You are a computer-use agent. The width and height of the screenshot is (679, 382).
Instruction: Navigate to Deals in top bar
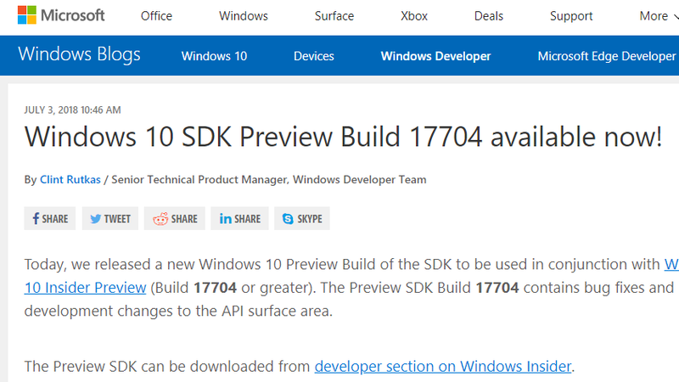coord(488,16)
